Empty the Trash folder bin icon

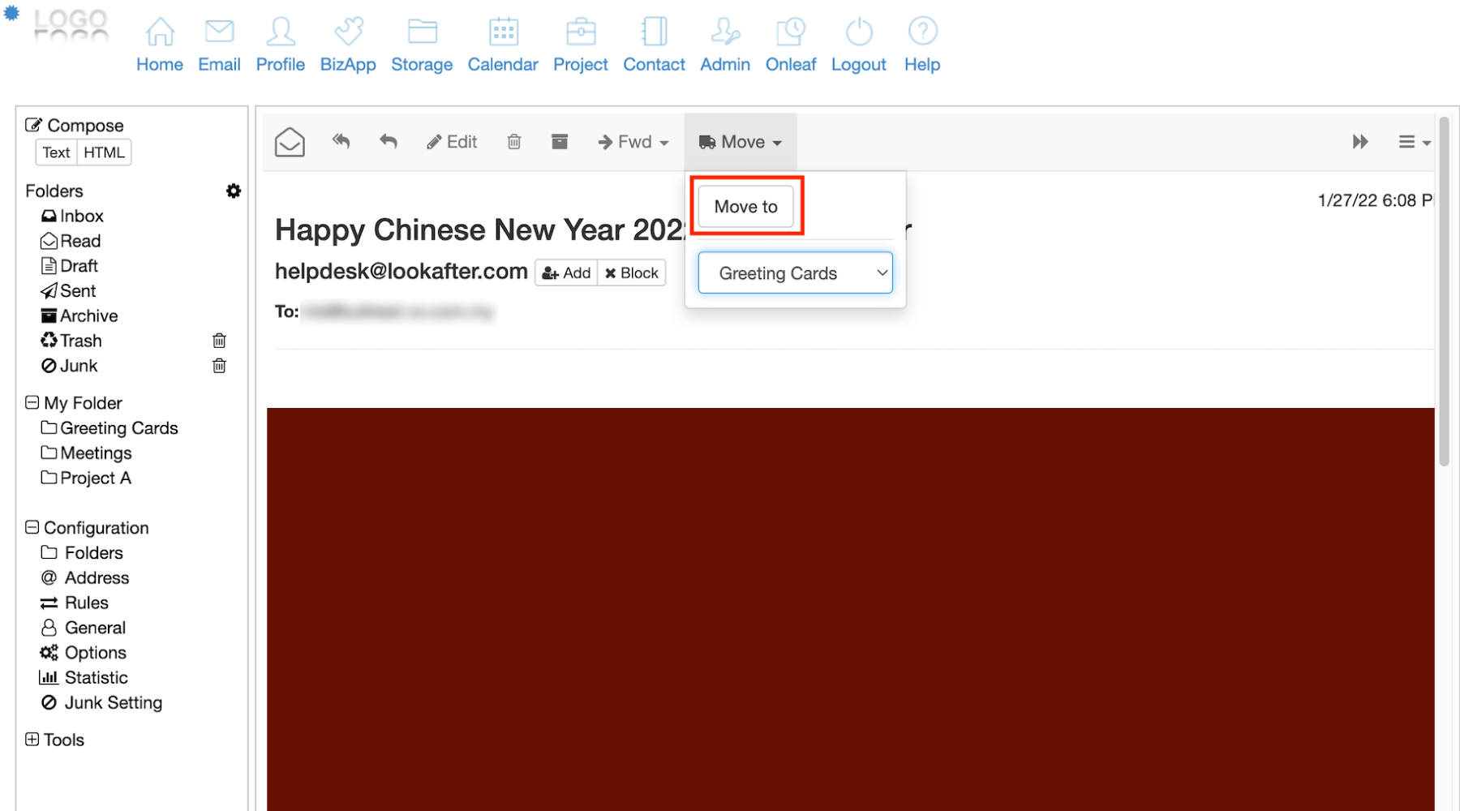[219, 341]
